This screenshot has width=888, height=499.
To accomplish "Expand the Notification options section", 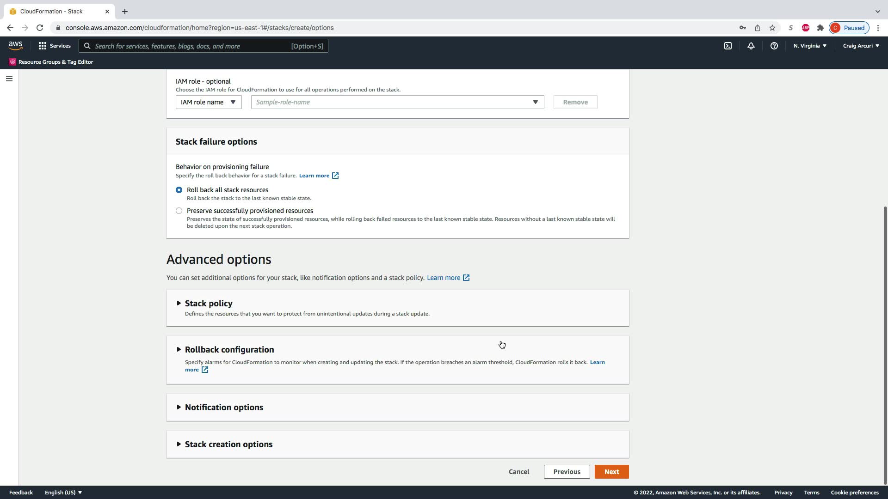I will [x=224, y=408].
